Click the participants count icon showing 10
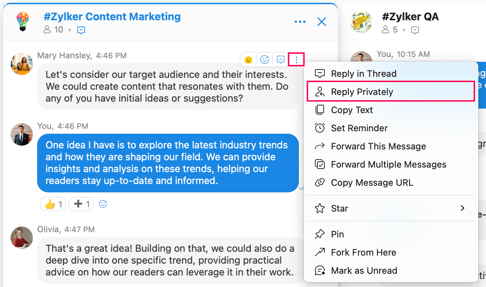This screenshot has height=287, width=486. 47,30
